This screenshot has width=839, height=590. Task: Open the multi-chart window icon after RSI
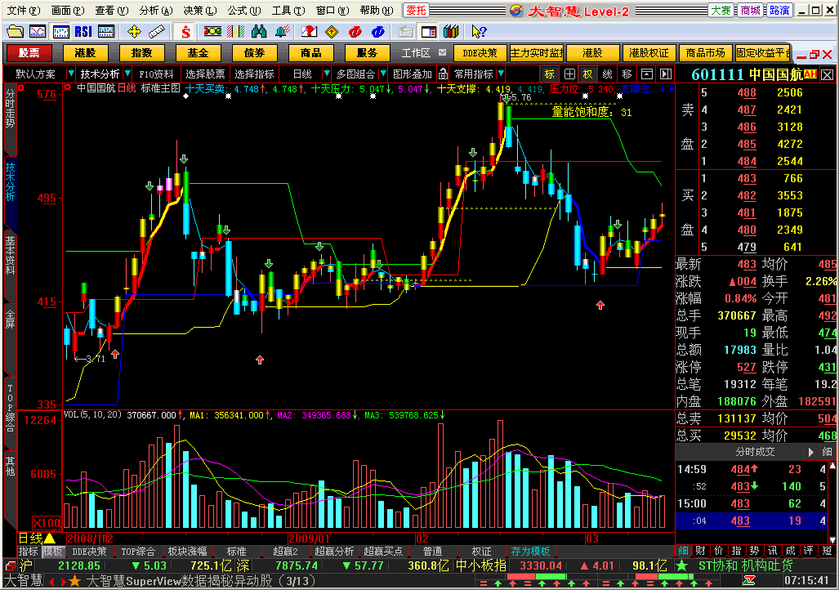tap(106, 32)
